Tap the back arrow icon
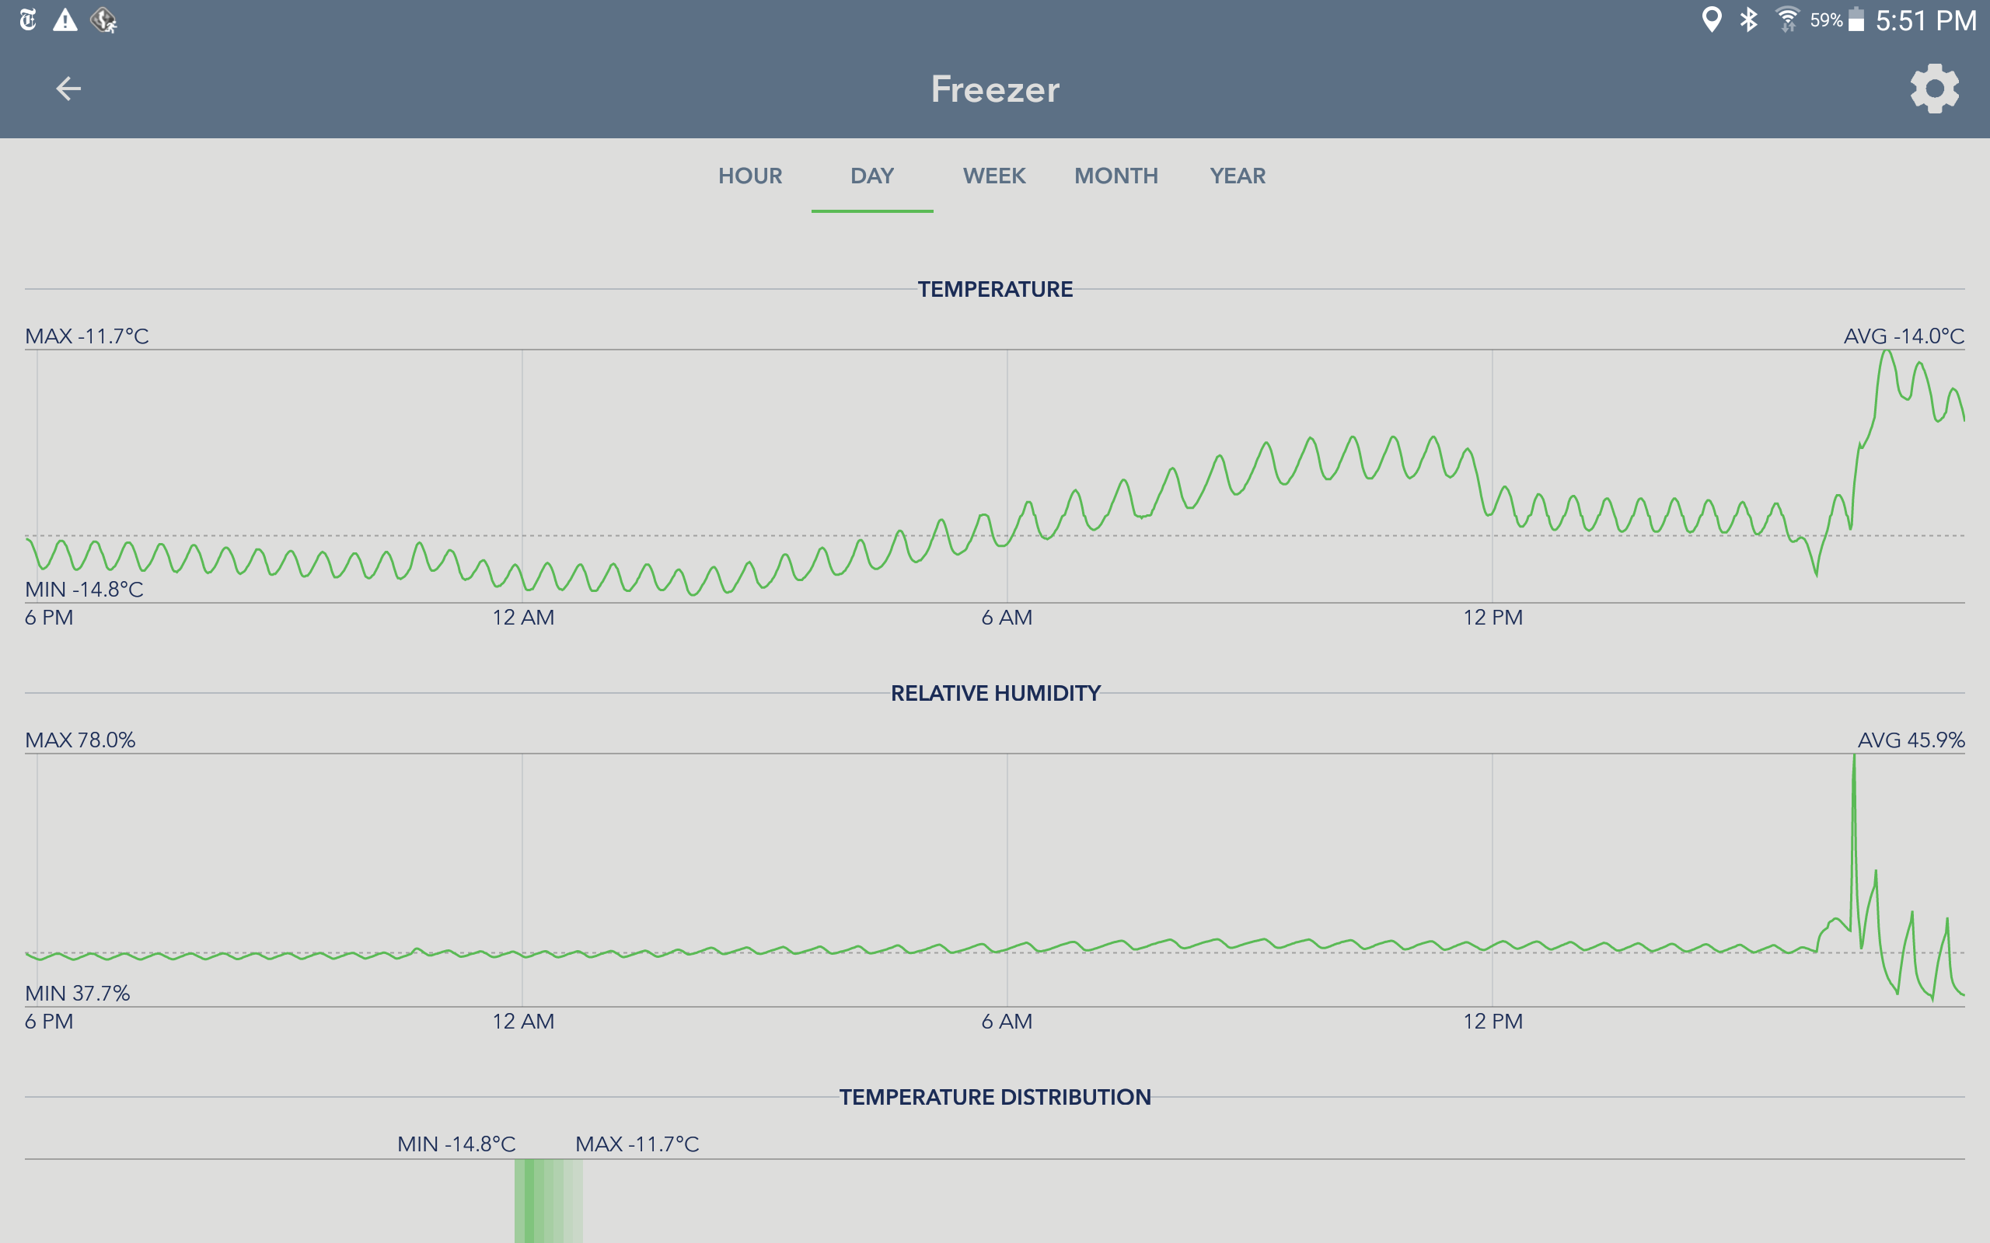 coord(68,89)
